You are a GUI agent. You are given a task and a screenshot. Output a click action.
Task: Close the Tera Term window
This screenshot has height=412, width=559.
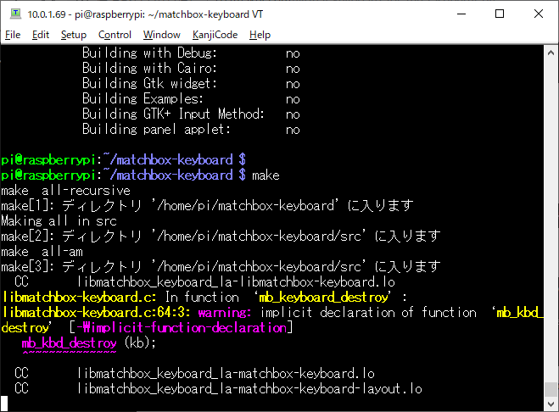[x=539, y=14]
